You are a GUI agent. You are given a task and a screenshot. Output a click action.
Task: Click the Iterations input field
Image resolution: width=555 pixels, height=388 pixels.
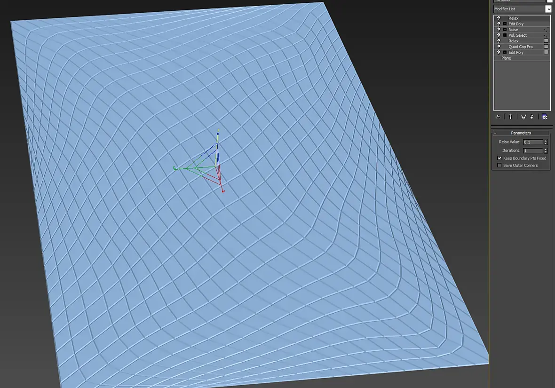[x=533, y=150]
